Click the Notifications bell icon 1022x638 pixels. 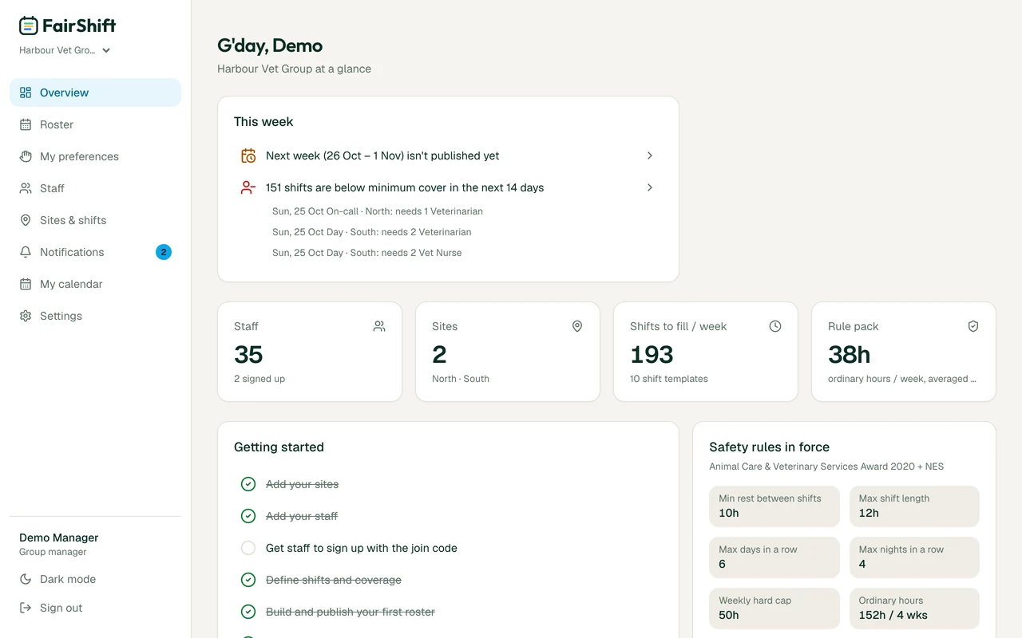(x=26, y=252)
